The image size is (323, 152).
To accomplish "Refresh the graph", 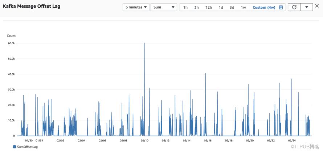I will tap(294, 7).
